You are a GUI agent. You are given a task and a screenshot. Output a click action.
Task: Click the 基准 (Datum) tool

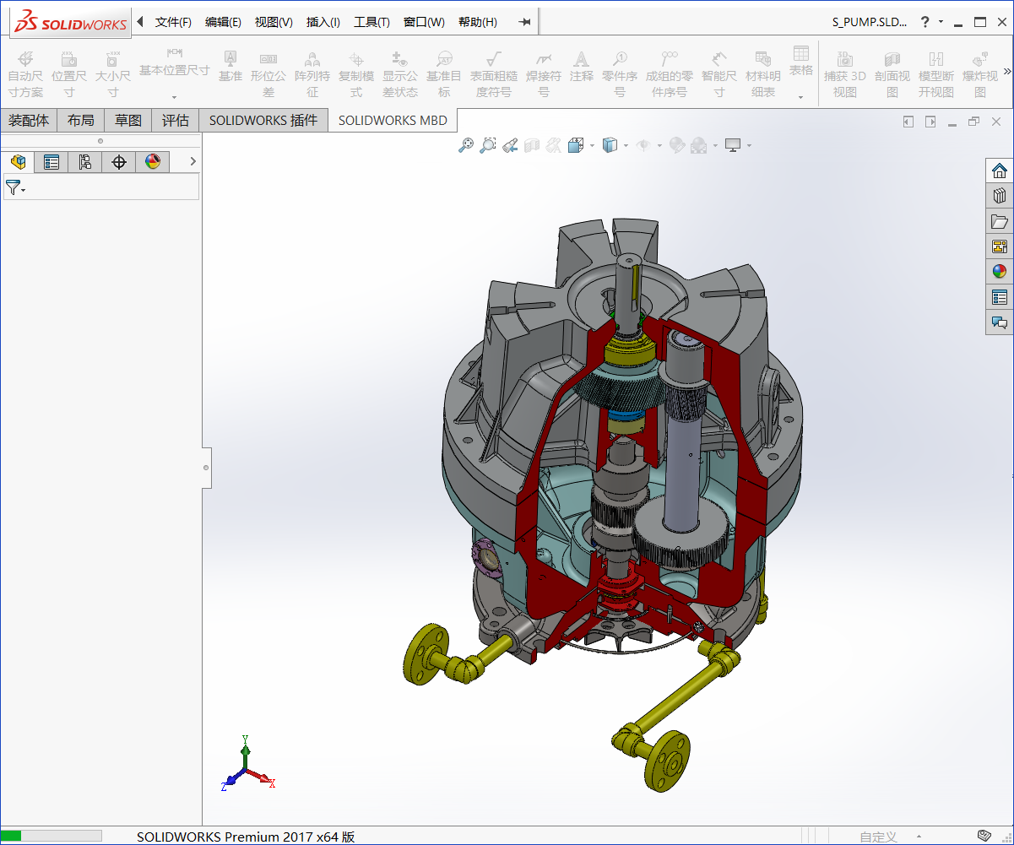(230, 66)
